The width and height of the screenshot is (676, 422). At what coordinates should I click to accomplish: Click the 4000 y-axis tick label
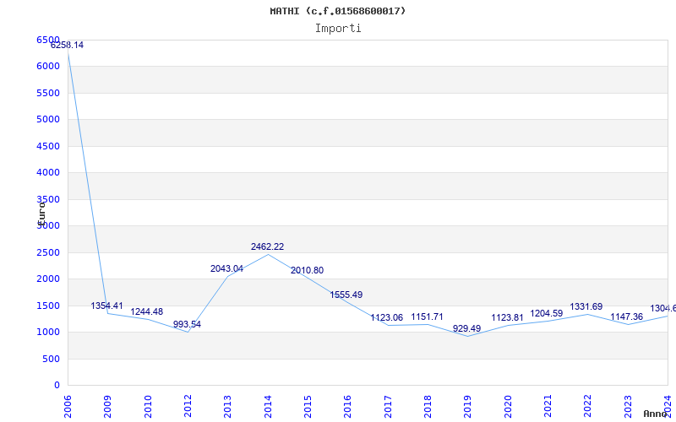tap(48, 173)
